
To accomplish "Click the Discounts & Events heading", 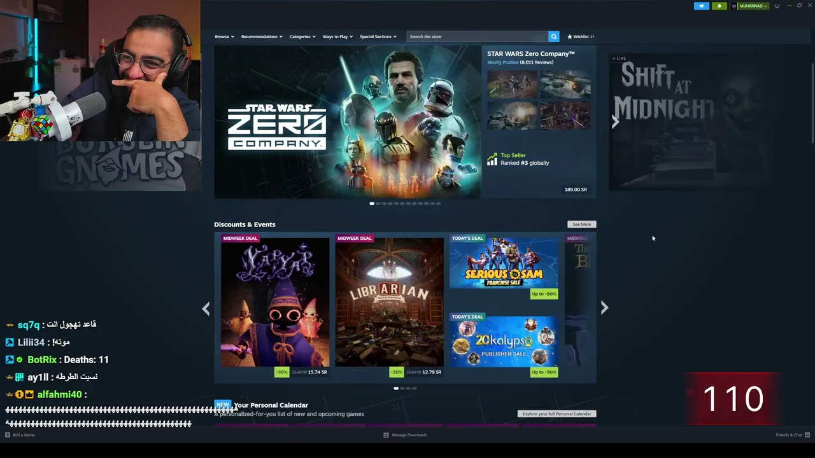I will click(x=244, y=225).
